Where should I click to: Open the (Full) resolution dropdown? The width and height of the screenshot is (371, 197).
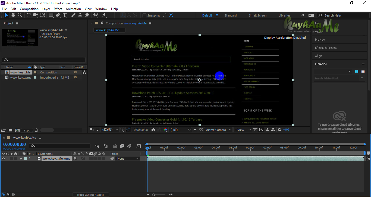tap(180, 130)
